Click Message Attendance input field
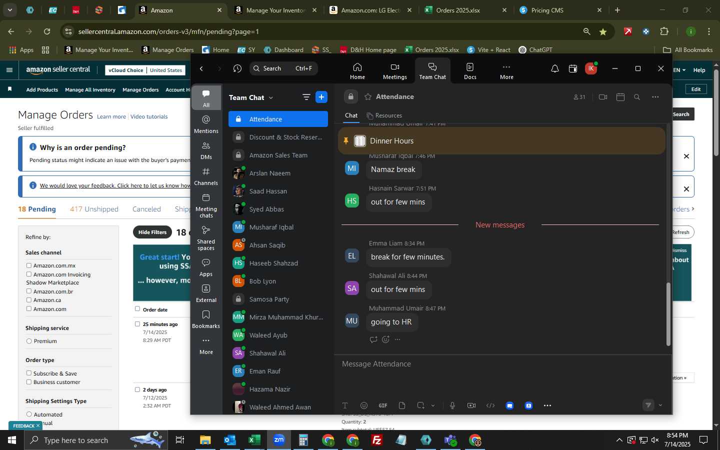The width and height of the screenshot is (720, 450). coord(502,364)
